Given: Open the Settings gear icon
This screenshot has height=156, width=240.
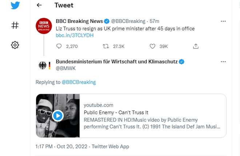Looking at the screenshot, I should [15, 45].
